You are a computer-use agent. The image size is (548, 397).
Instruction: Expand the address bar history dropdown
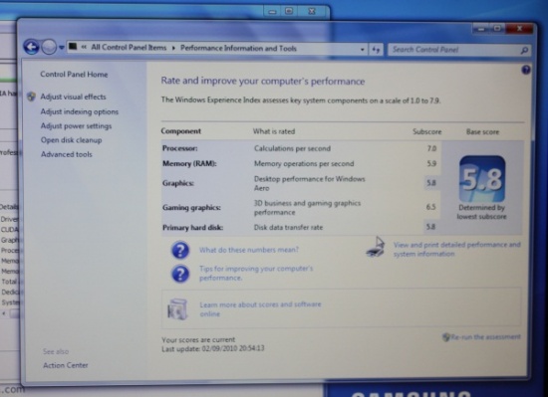click(x=362, y=50)
